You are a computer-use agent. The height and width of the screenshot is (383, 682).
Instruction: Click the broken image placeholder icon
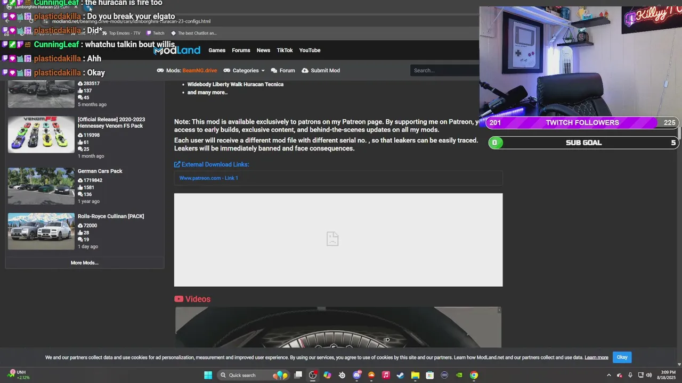pos(332,239)
